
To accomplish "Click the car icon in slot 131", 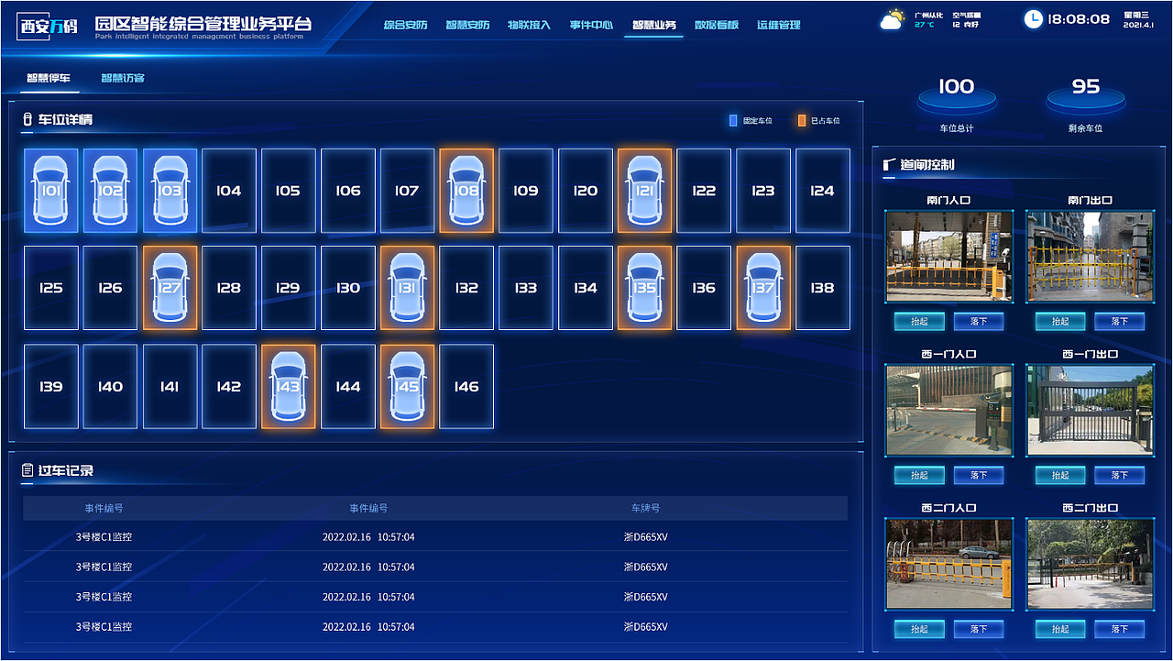I will (x=407, y=288).
